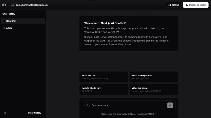Open the Vercel KV link

114,32
